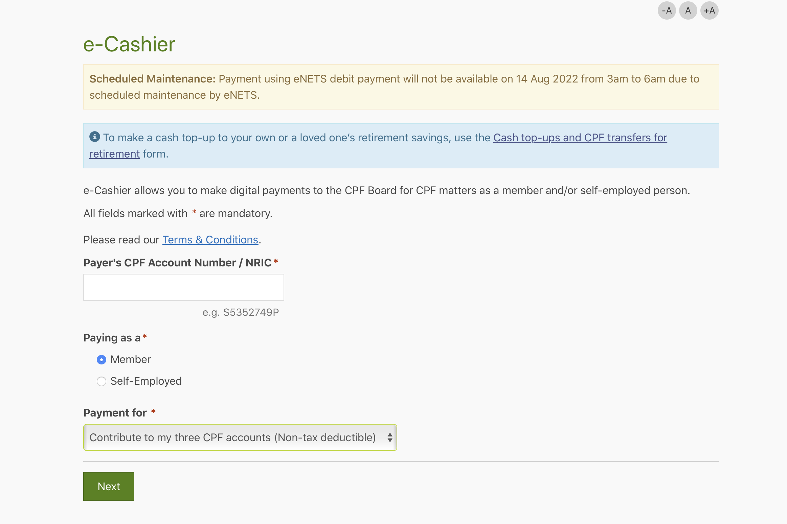Open Cash top-ups and CPF transfers link
This screenshot has height=524, width=787.
point(580,138)
